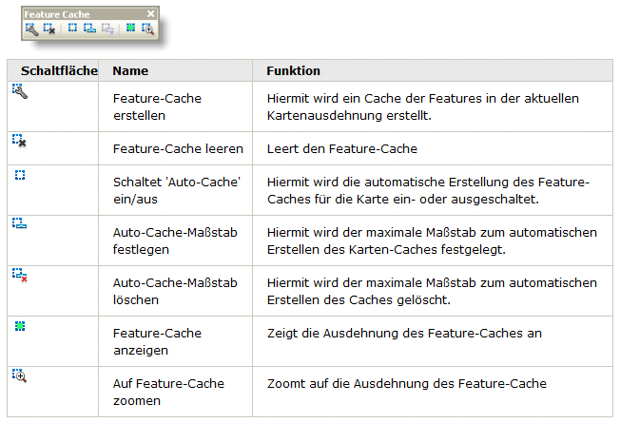
Task: Click the 'Name' column header
Action: (x=130, y=71)
